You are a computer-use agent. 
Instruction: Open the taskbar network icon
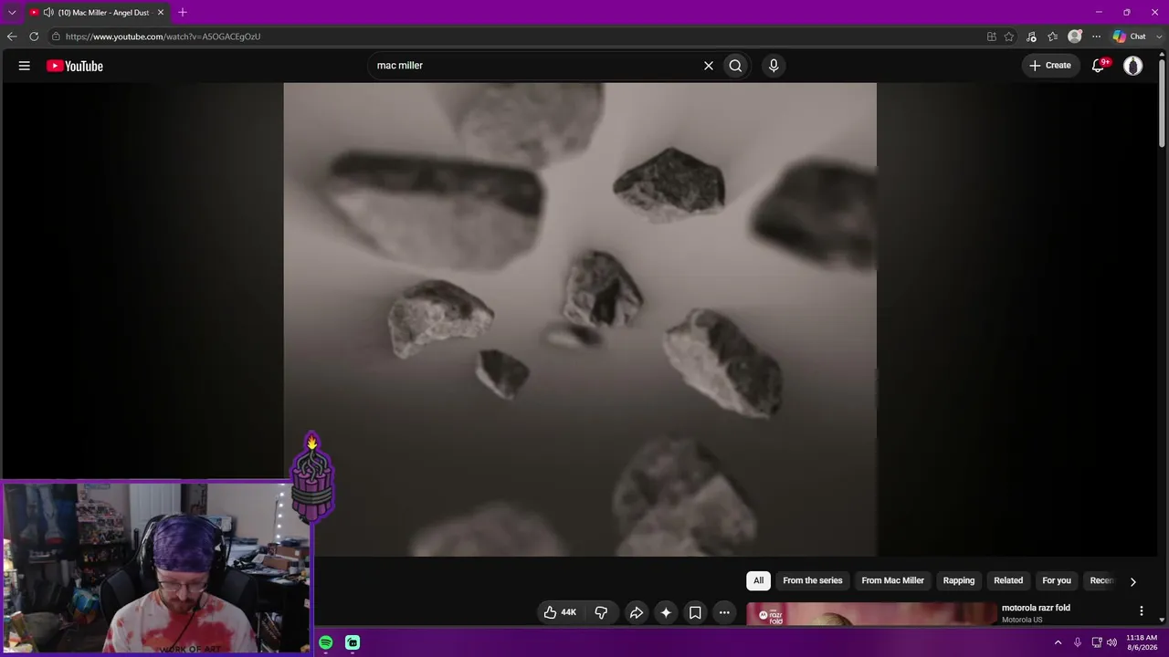[x=1097, y=642]
